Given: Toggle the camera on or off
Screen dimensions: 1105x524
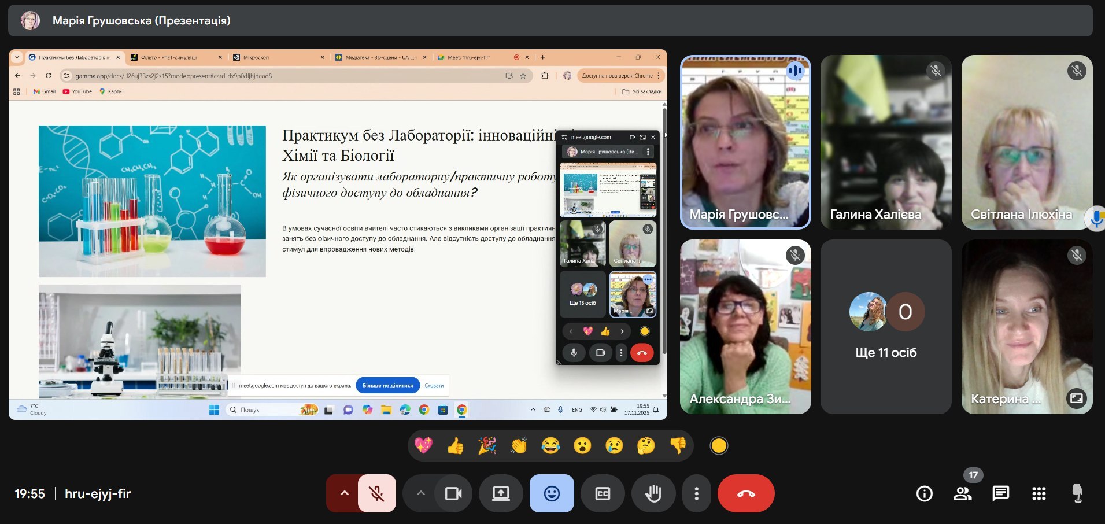Looking at the screenshot, I should [453, 493].
